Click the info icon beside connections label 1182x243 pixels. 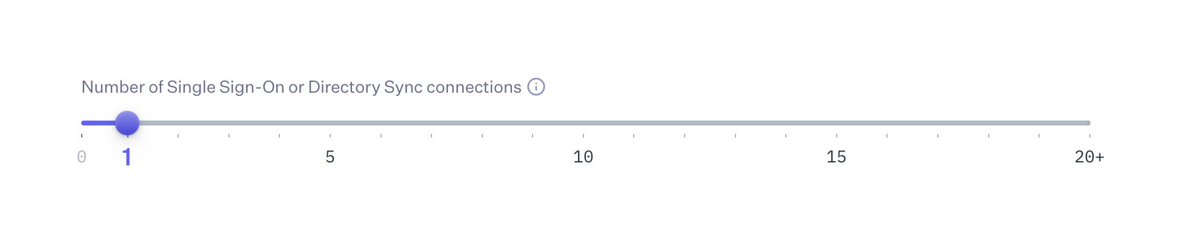(536, 87)
